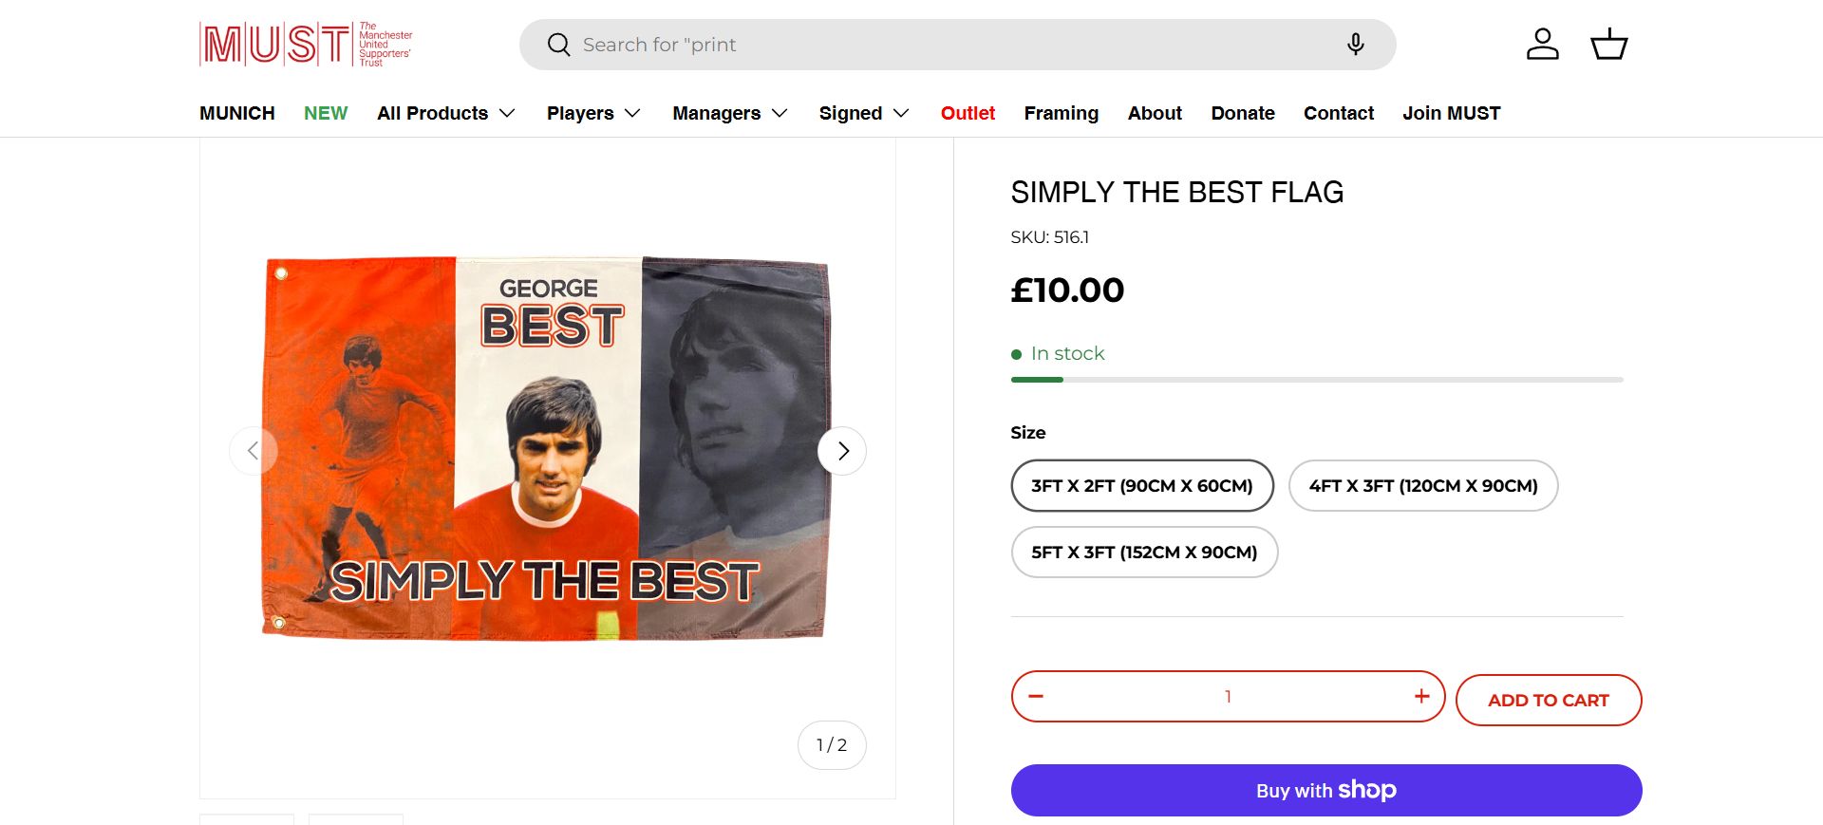
Task: Choose size 4FT X 3FT (120CM X 90CM)
Action: 1422,486
